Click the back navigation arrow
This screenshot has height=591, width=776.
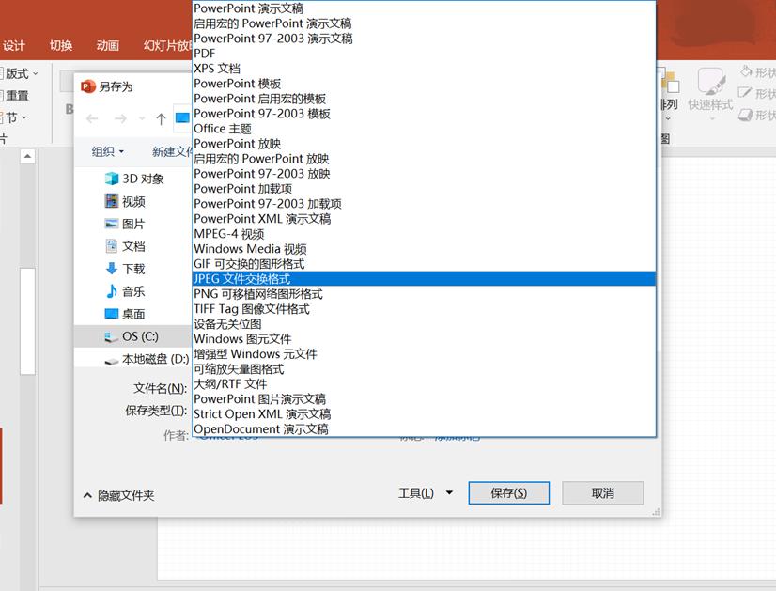pyautogui.click(x=91, y=119)
